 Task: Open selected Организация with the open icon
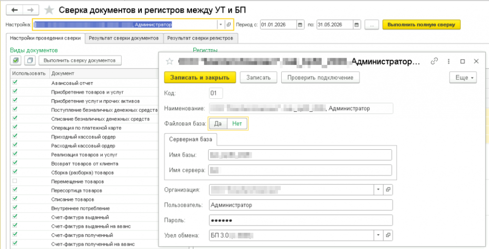click(x=388, y=189)
